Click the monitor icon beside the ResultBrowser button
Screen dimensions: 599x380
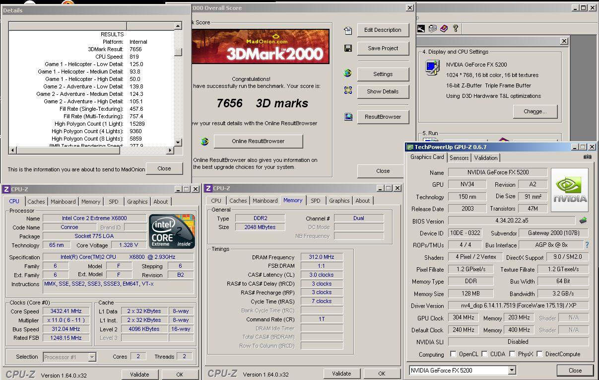coord(348,117)
